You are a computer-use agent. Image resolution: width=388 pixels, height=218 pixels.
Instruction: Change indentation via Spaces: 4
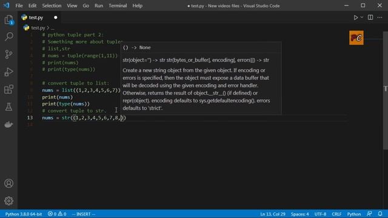point(299,214)
